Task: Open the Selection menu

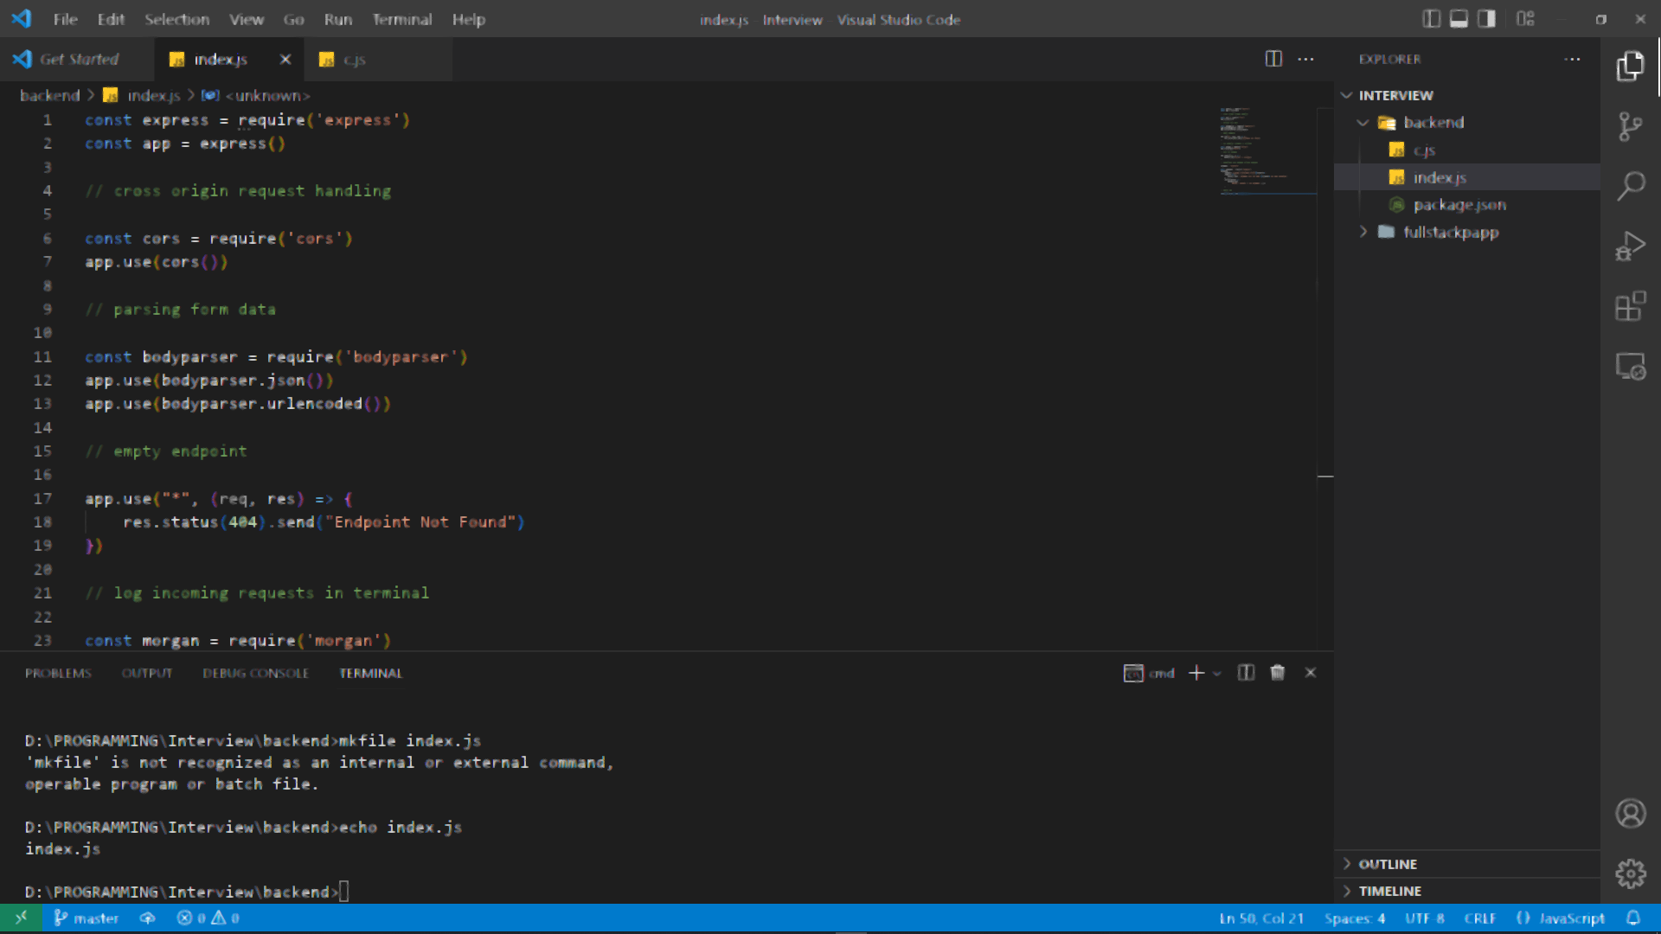Action: (176, 19)
